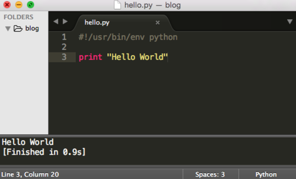Close the window with red button
Screen dimensions: 296x179
pos(7,5)
